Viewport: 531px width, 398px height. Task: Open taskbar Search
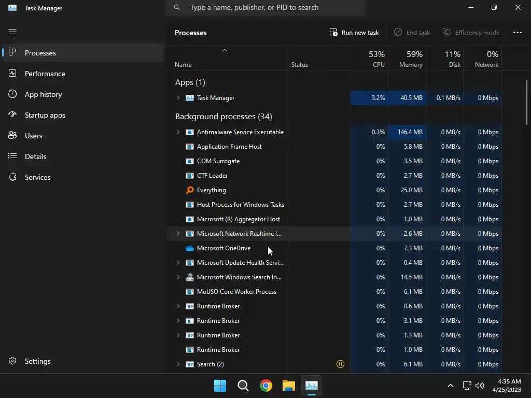coord(243,386)
